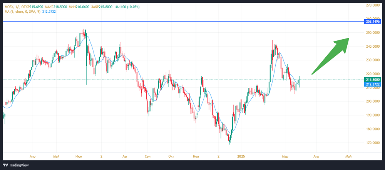385x170 pixels.
Task: Click the 170.0000 price scale label
Action: coord(373,143)
